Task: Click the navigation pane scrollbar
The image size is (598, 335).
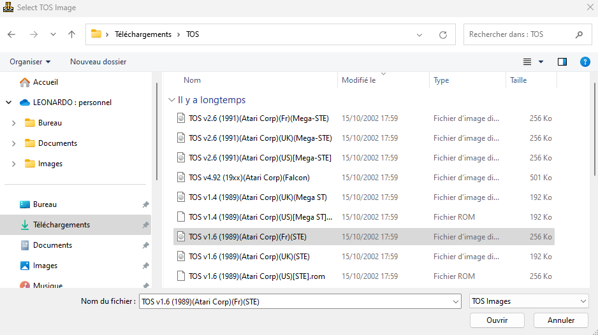Action: coord(156,131)
